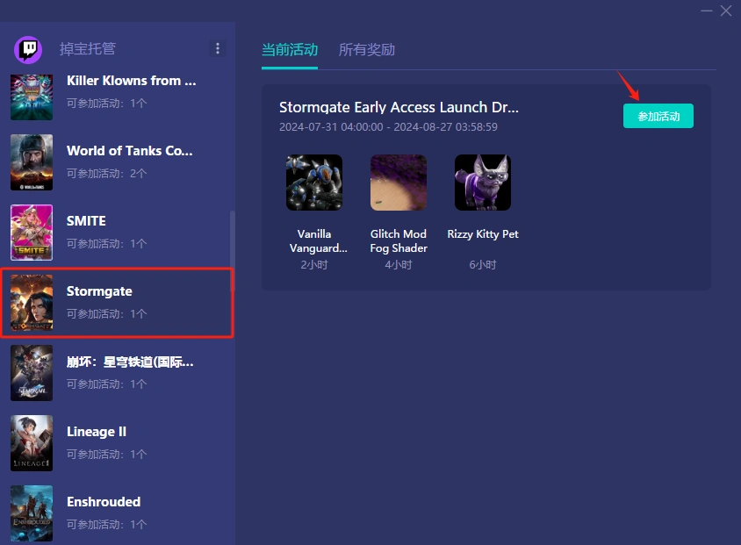
Task: Click the 'Stormgate' game title in list
Action: coord(99,291)
